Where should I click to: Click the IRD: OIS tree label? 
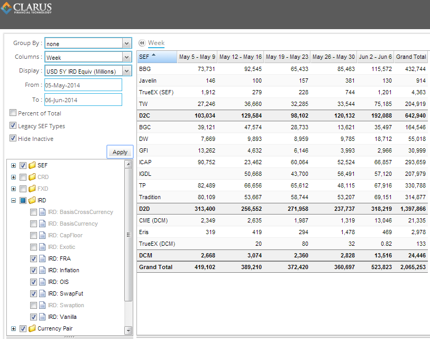point(58,282)
